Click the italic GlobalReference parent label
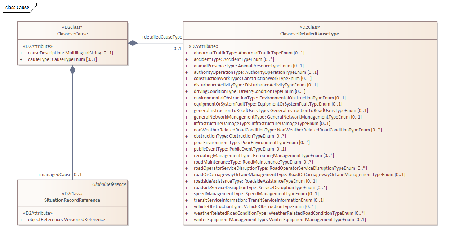Viewport: 455px width, 250px height. [109, 184]
